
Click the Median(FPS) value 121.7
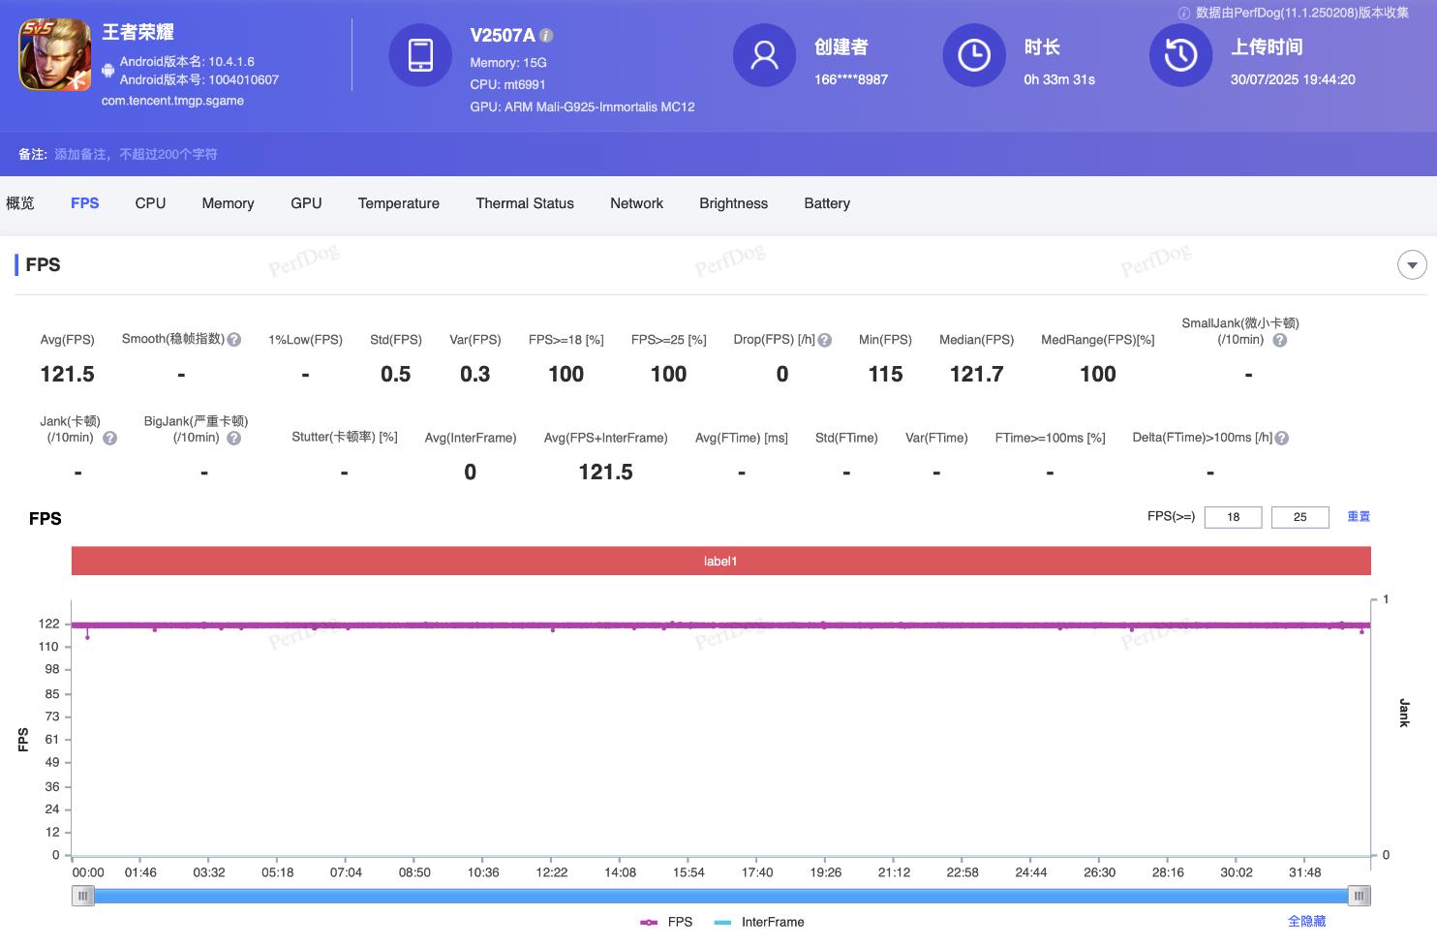[976, 374]
